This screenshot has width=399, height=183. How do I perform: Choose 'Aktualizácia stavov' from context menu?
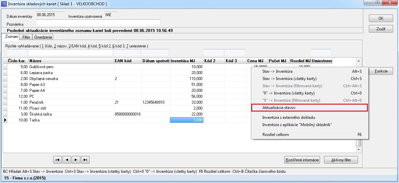pos(309,108)
